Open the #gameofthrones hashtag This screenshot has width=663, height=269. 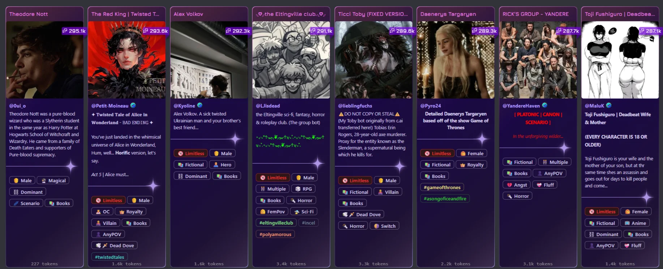click(x=442, y=187)
